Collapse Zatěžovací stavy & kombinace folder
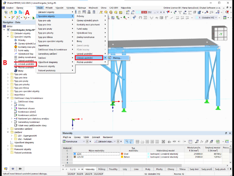234x176 pixels. click(x=8, y=98)
